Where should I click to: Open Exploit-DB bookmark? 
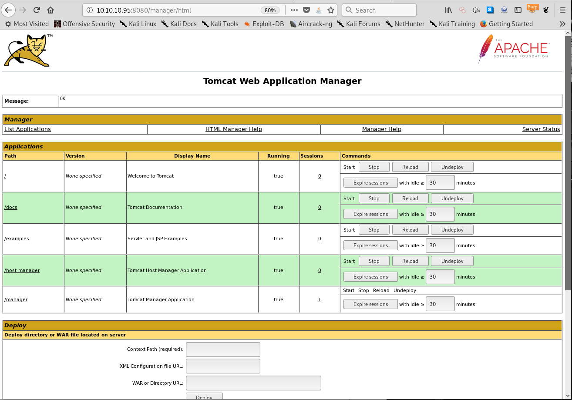[x=264, y=24]
